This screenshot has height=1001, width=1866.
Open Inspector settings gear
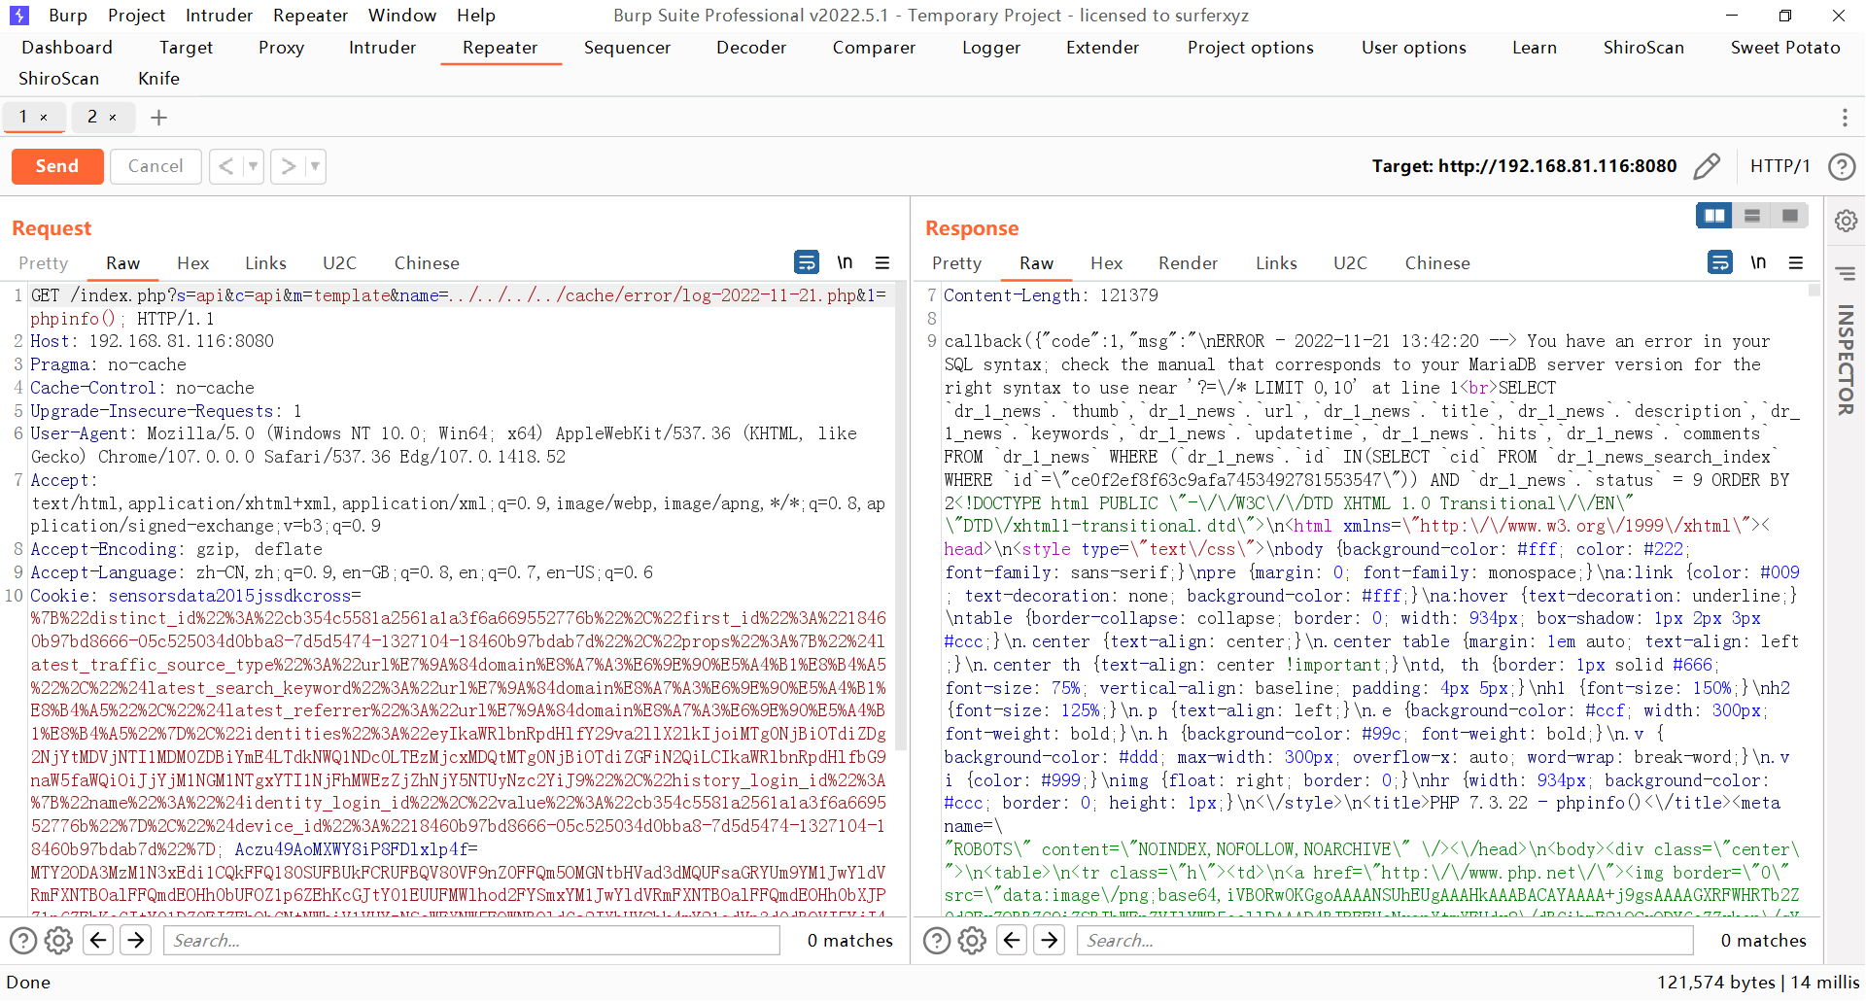coord(1847,221)
